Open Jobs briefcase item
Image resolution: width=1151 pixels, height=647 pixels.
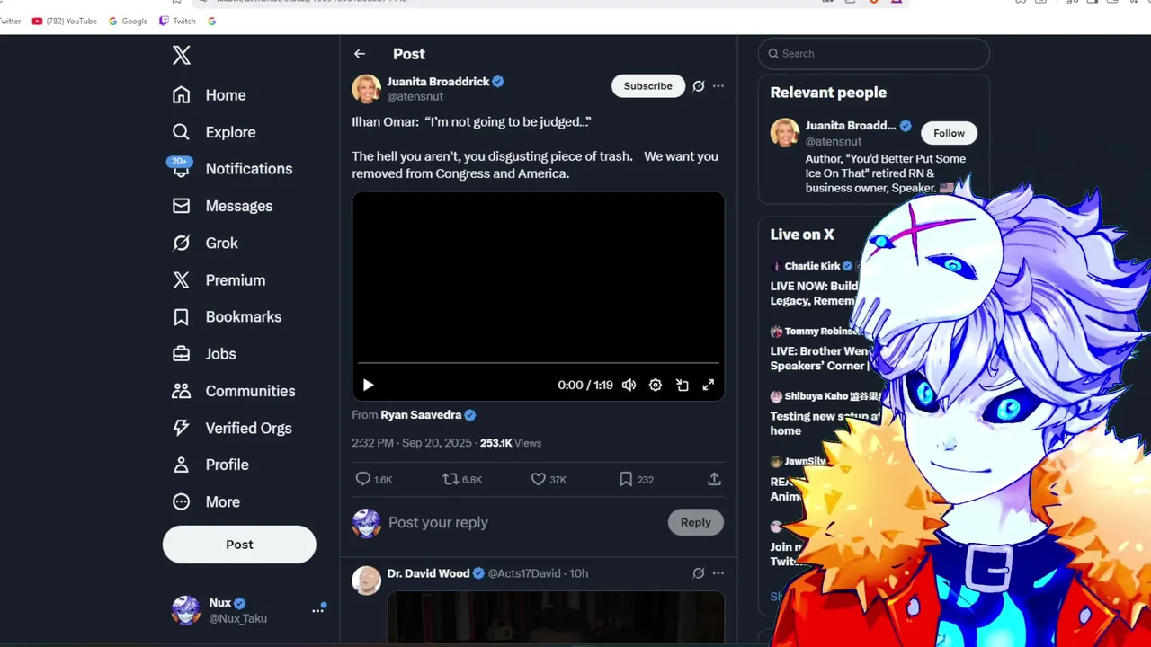point(204,354)
